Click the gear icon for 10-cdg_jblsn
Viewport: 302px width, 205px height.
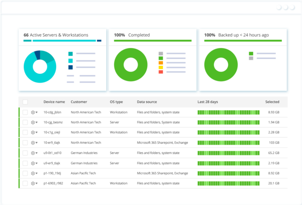33,112
